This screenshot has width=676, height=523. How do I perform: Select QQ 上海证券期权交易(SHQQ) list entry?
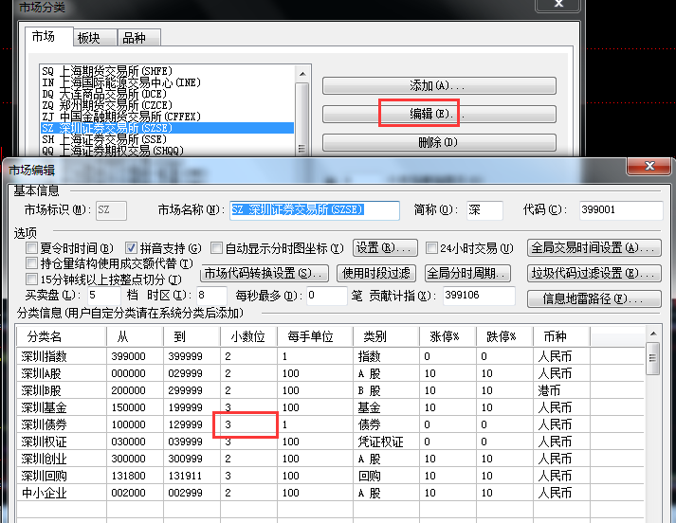[x=167, y=151]
